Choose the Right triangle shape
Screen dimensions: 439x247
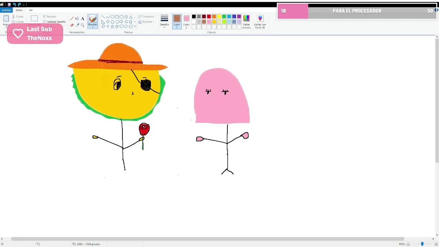coord(103,22)
